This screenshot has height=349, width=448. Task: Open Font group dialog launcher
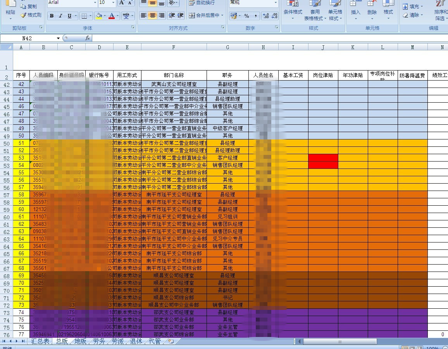(x=133, y=28)
